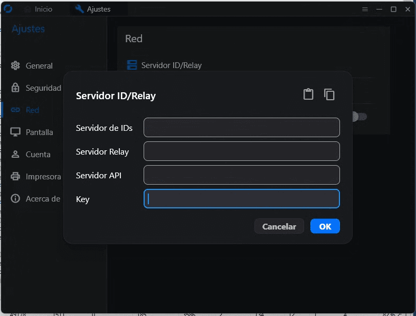This screenshot has height=316, width=416.
Task: Click the Cancelar button
Action: pos(279,226)
